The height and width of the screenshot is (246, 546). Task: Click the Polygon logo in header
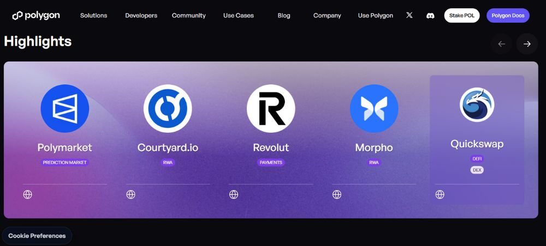click(x=36, y=15)
